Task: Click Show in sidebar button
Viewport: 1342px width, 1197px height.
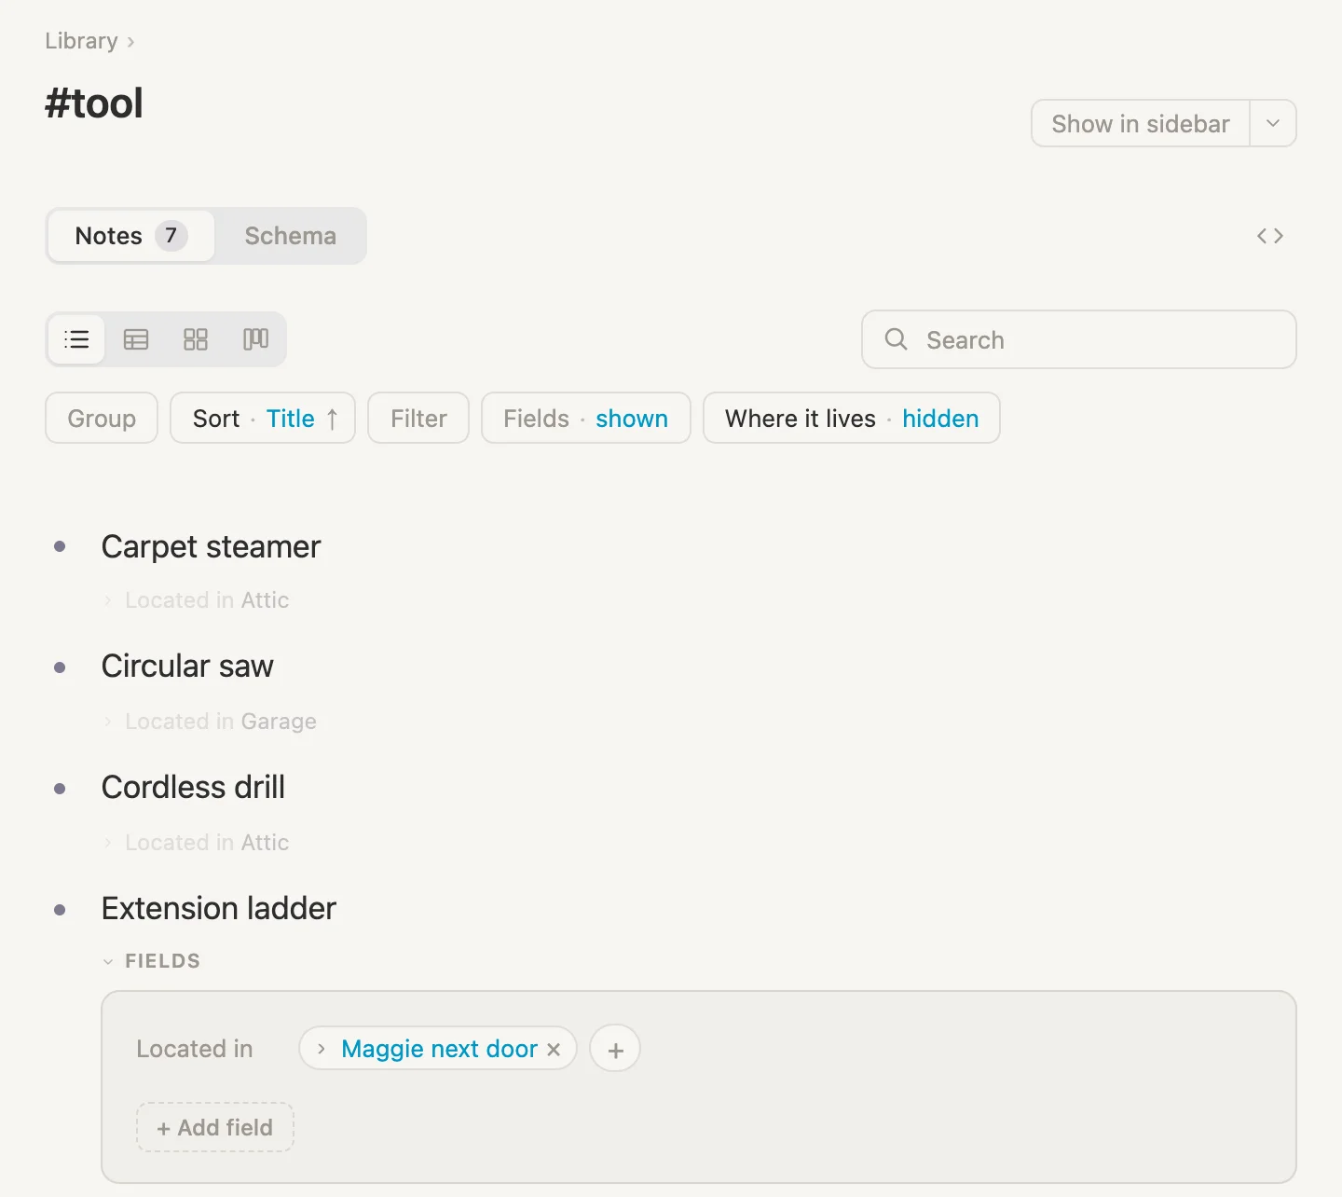Action: click(1141, 123)
